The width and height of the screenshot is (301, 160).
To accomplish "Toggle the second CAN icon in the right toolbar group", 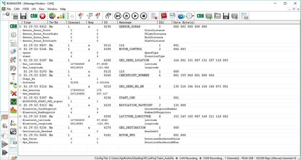I will [200, 16].
